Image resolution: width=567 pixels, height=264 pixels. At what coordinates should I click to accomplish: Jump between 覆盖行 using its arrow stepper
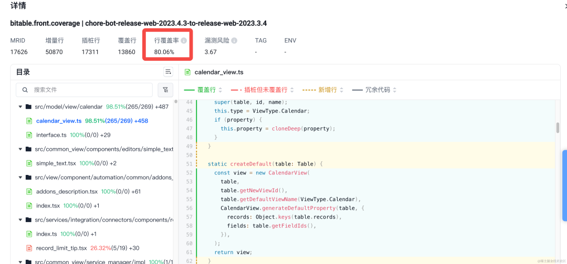pyautogui.click(x=220, y=90)
